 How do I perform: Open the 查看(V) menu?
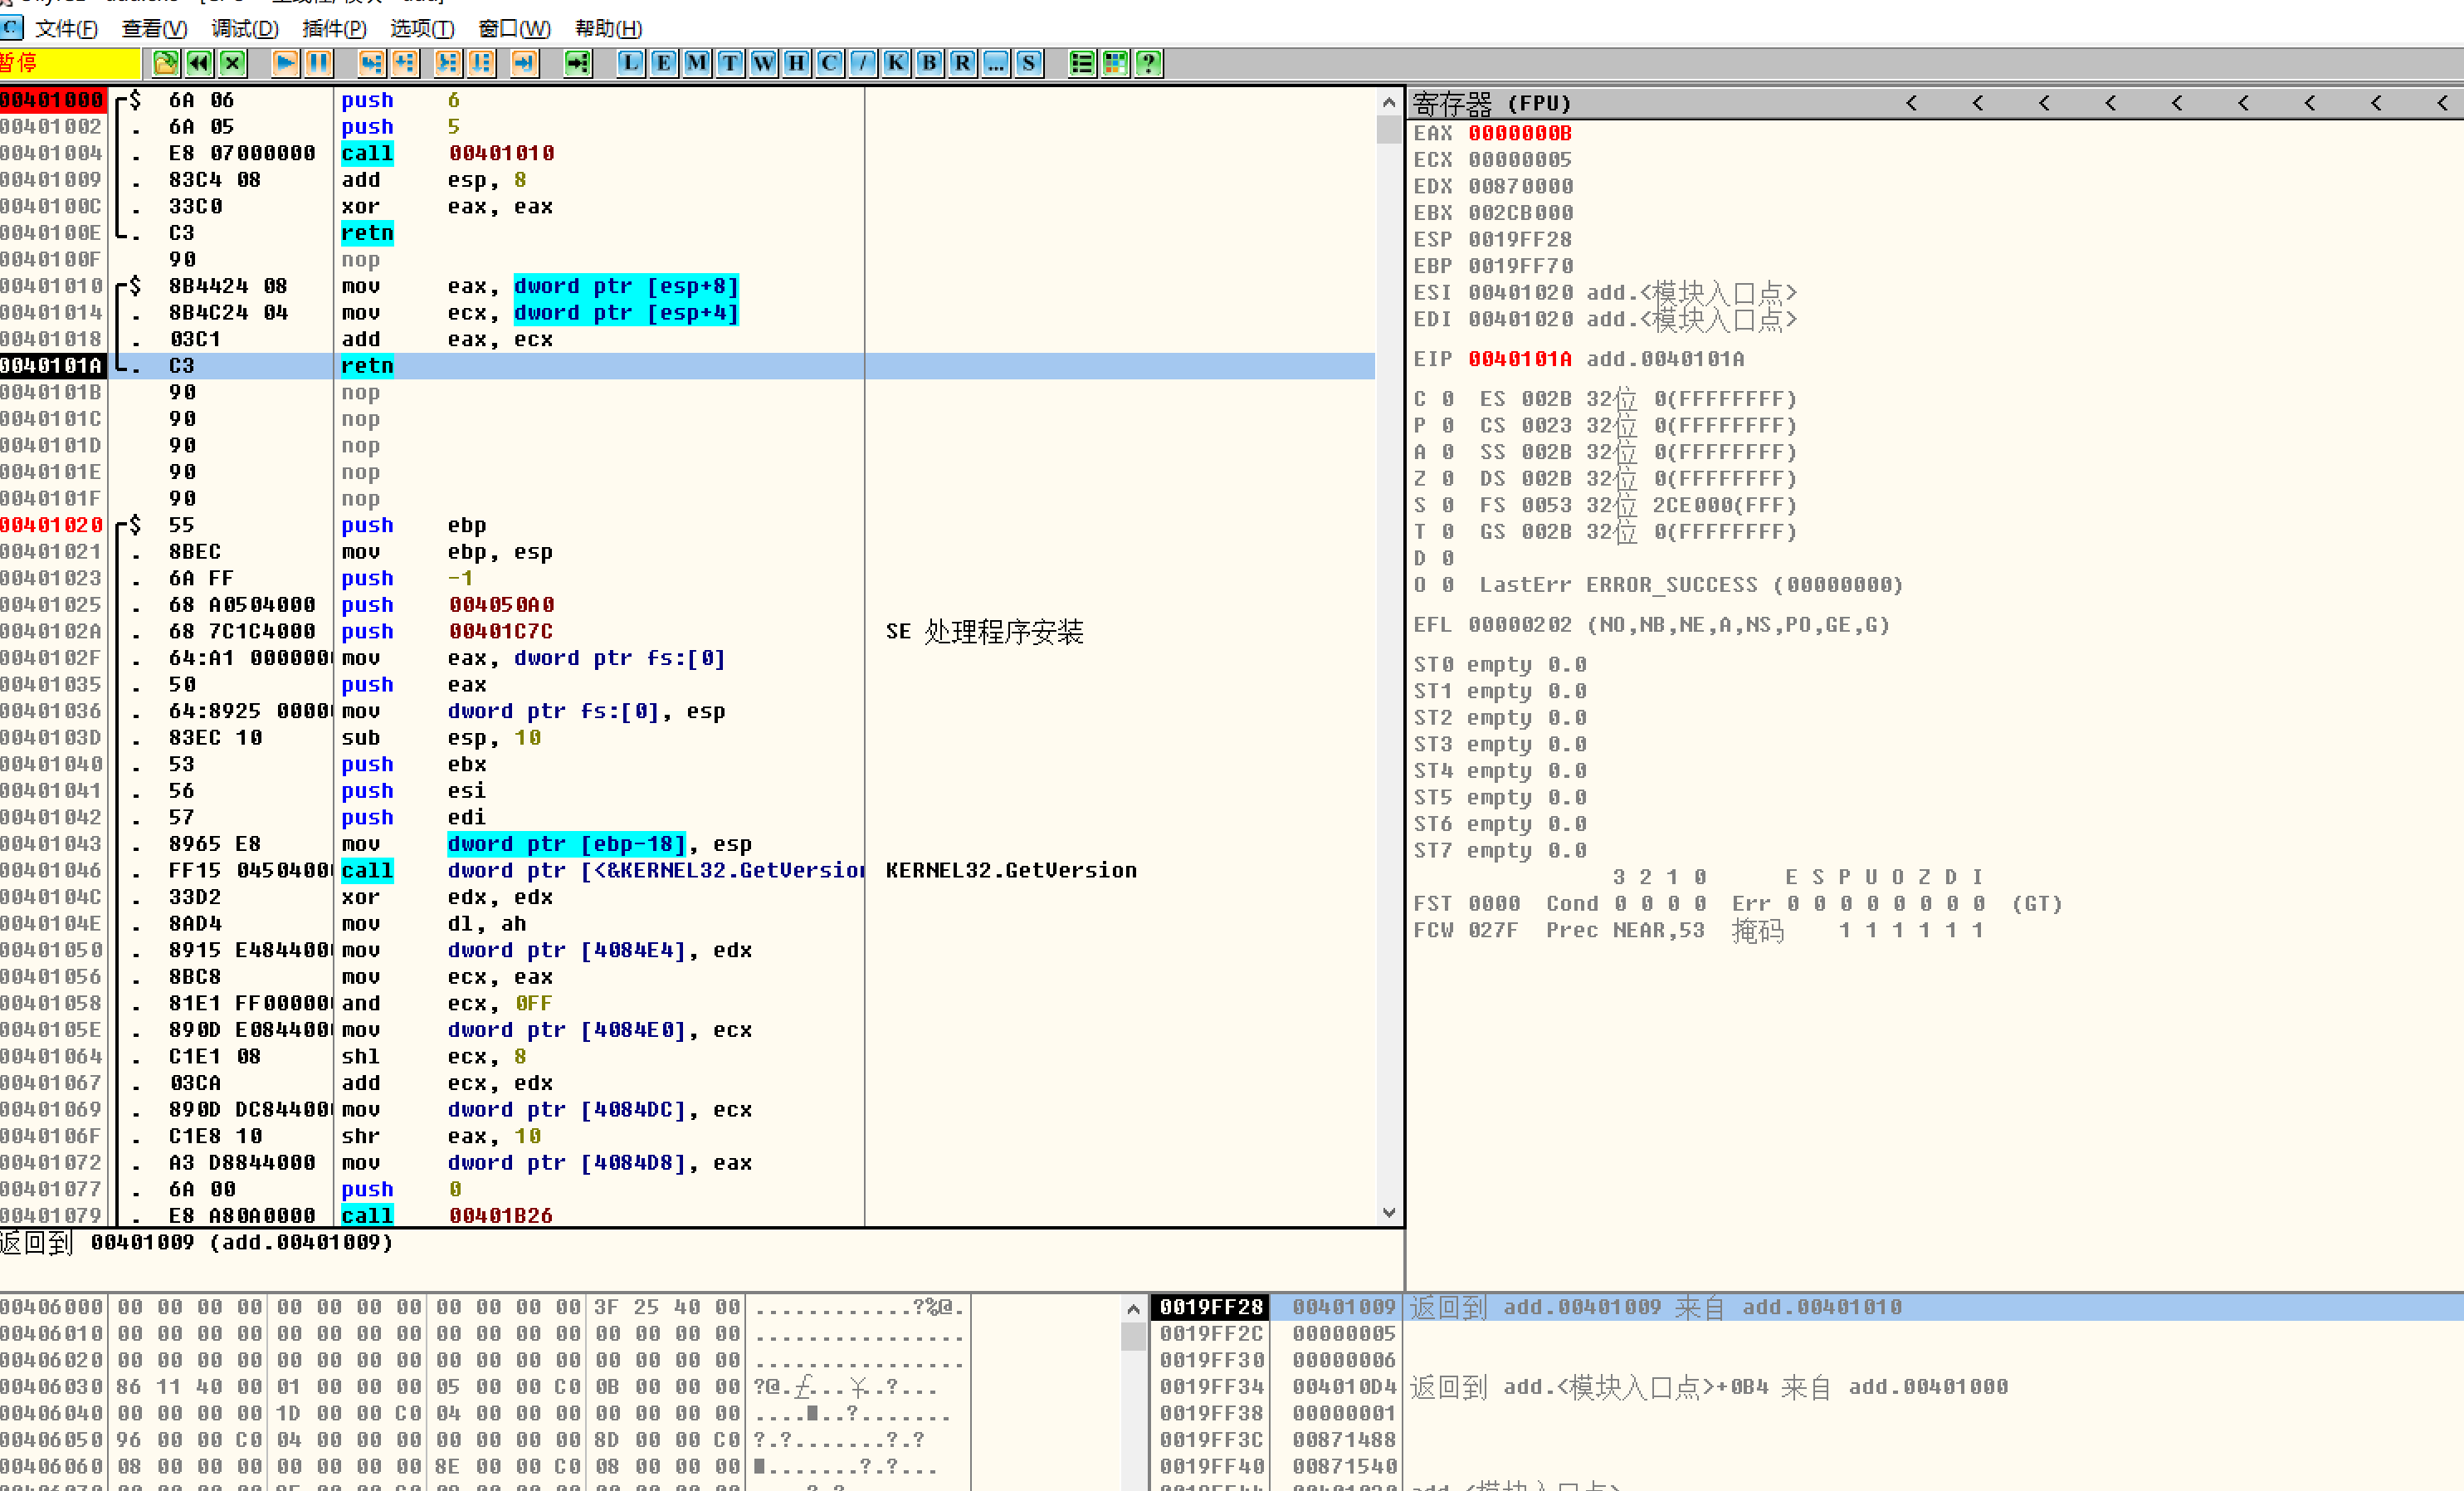click(155, 29)
